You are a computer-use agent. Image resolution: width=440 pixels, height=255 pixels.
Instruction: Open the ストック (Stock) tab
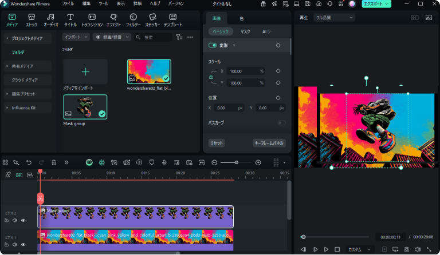pos(32,20)
